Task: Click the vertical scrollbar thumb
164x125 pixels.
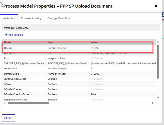Action: tap(158, 61)
